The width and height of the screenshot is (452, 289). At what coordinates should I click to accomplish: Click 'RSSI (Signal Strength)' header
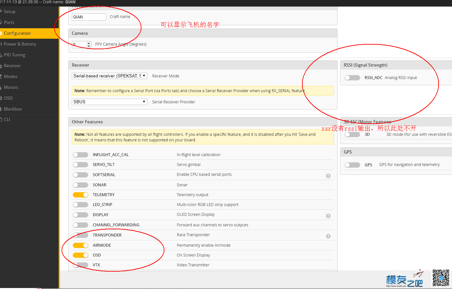tap(365, 65)
